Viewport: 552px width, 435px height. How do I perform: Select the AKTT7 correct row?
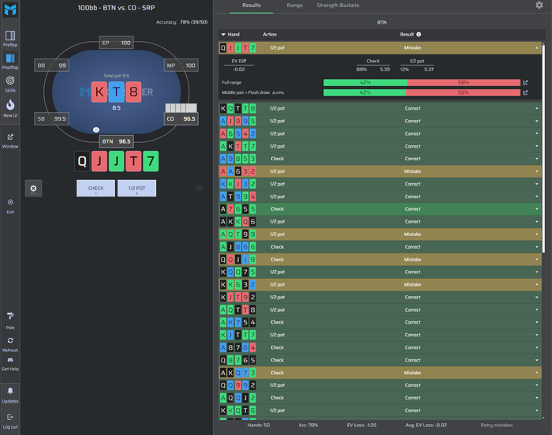(x=380, y=146)
